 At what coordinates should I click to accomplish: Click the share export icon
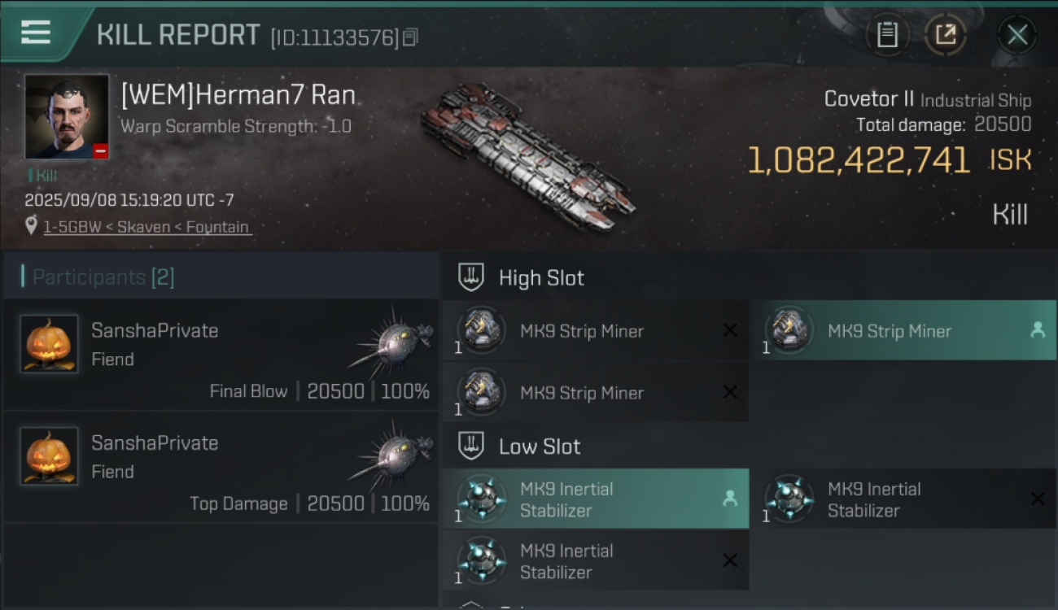pyautogui.click(x=945, y=34)
